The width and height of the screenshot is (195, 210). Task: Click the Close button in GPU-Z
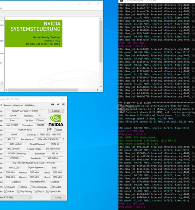tap(58, 198)
